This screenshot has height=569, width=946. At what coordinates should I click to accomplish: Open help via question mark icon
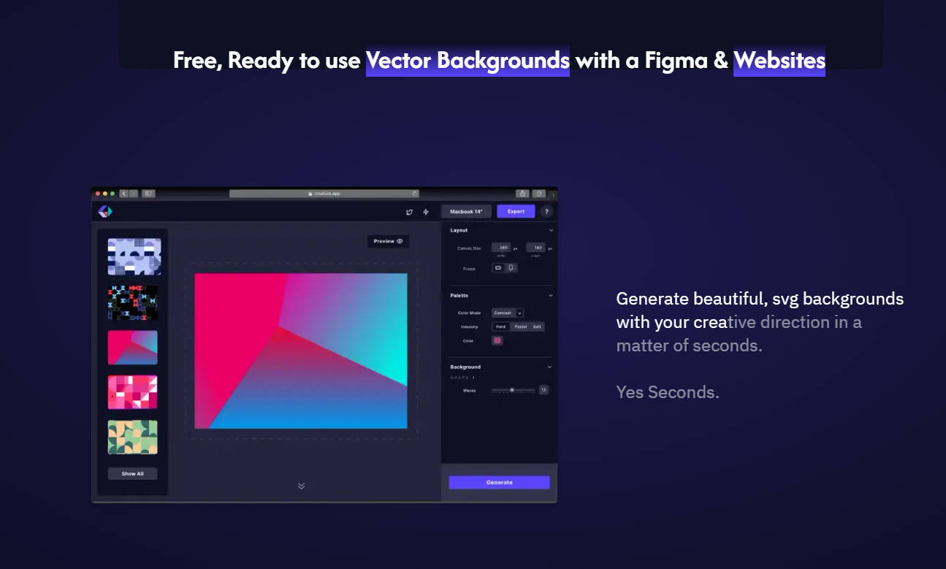(546, 212)
